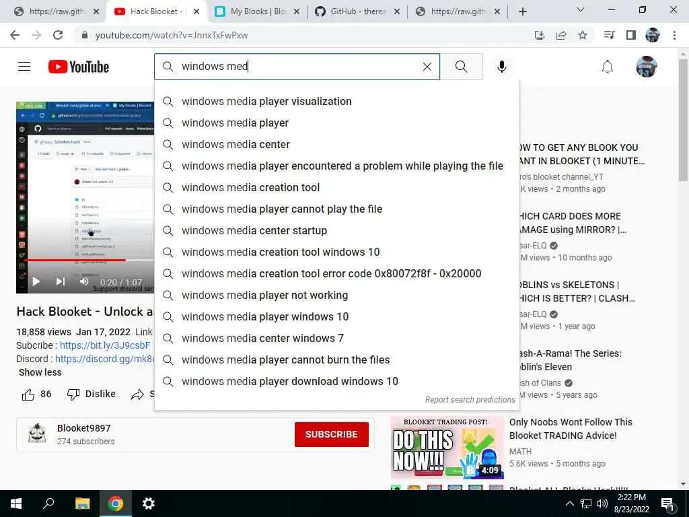Submit the search with the magnifier button
The image size is (689, 517).
click(x=462, y=67)
